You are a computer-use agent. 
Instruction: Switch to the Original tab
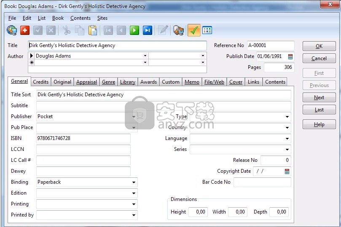pyautogui.click(x=62, y=82)
